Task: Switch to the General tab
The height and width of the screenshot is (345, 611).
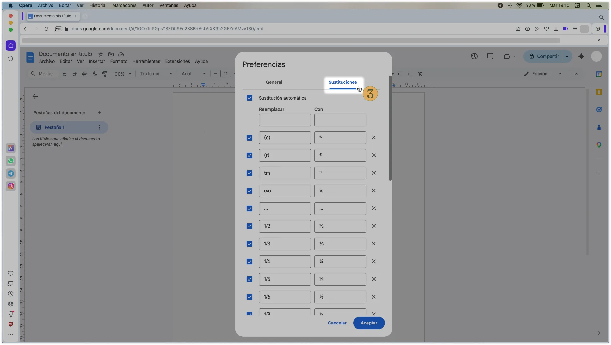Action: coord(274,82)
